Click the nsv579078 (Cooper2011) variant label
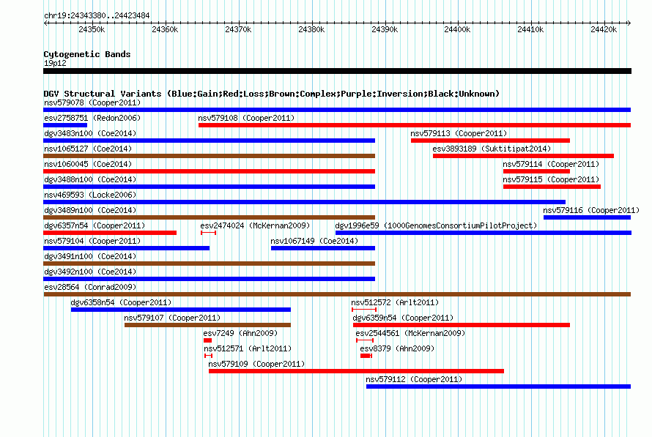Viewport: 652px width, 437px height. 92,102
